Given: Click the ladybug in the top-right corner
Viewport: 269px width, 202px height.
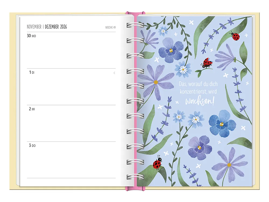Looking at the screenshot, I should pyautogui.click(x=235, y=36).
